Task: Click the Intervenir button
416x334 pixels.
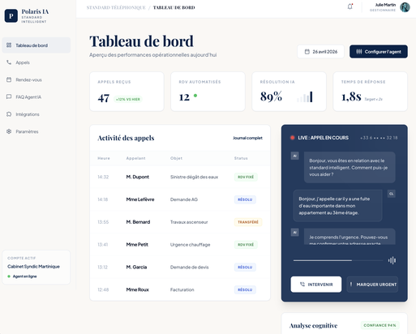Action: 316,285
